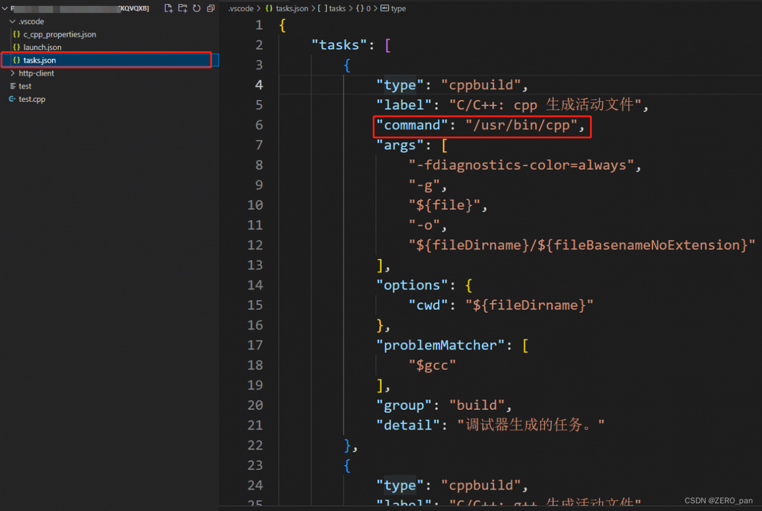Click the New File icon in Explorer header

click(x=168, y=8)
